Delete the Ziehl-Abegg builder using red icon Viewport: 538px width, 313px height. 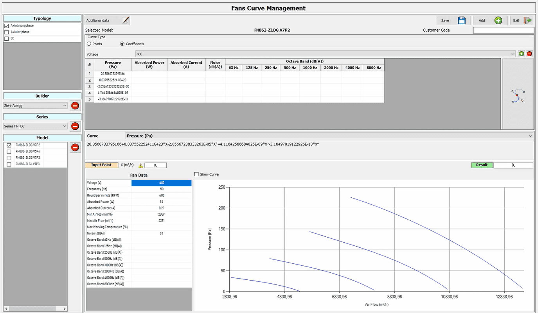click(75, 106)
